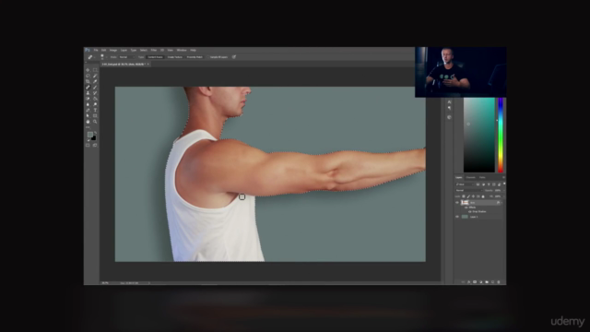590x332 pixels.
Task: Click the Create new group folder icon
Action: [x=487, y=282]
